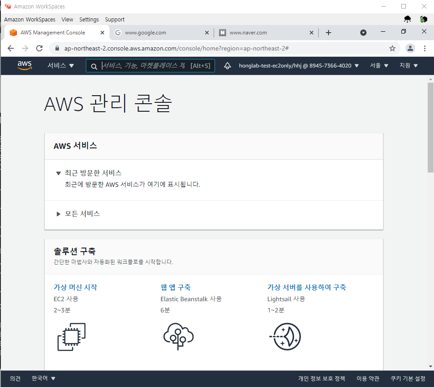Open the 쿠키 기본 설정 link
434x387 pixels.
pos(408,378)
